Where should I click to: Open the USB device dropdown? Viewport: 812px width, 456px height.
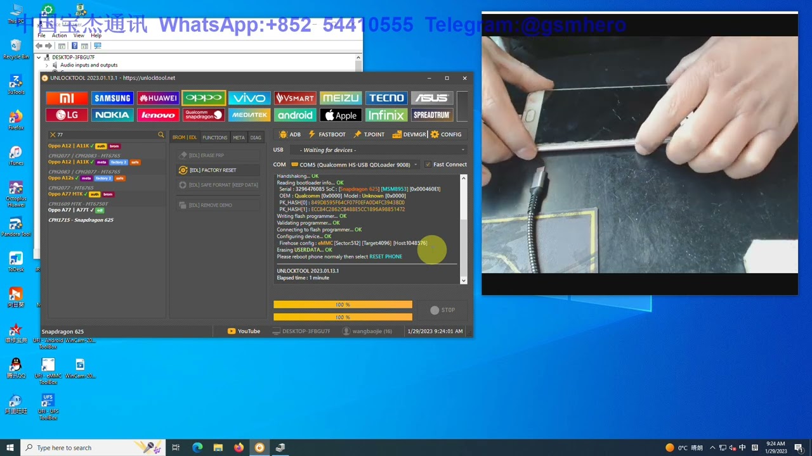click(x=379, y=150)
